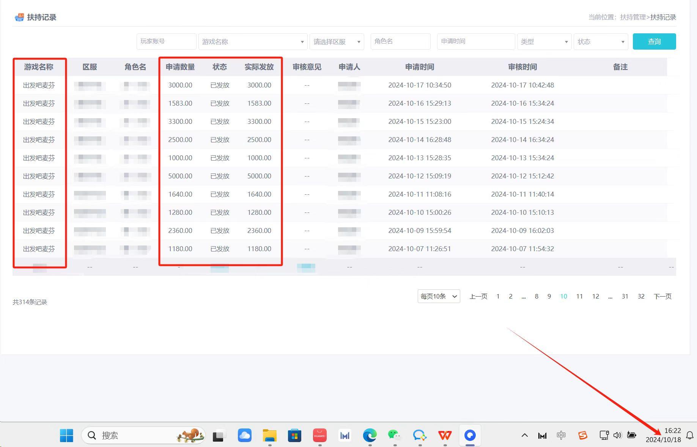The image size is (697, 447).
Task: Open the 每页10条 page size dropdown
Action: point(439,296)
